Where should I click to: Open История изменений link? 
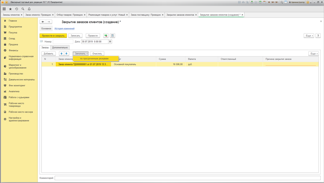[x=64, y=29]
